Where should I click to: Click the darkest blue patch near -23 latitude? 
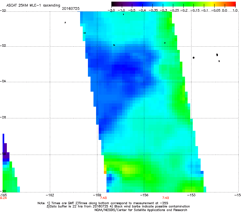click(x=124, y=68)
